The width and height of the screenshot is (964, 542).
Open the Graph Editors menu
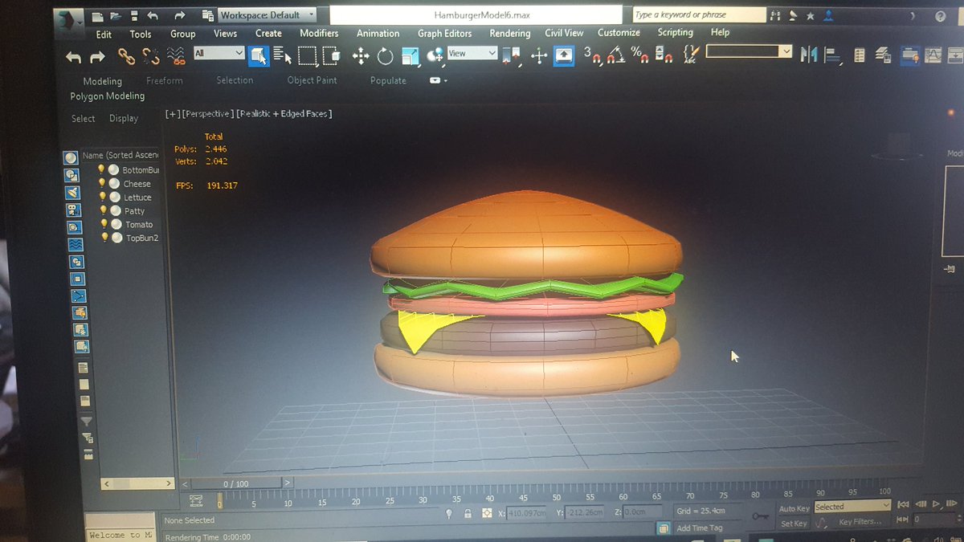pyautogui.click(x=444, y=33)
